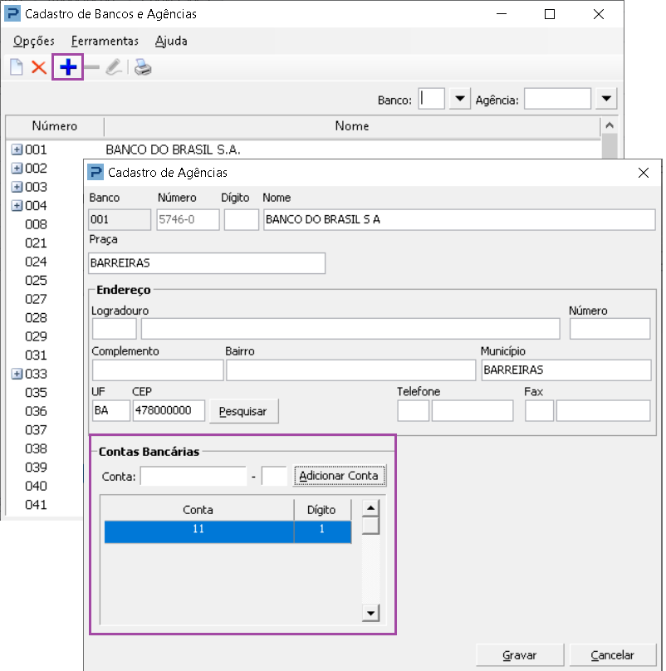Image resolution: width=666 pixels, height=671 pixels.
Task: Select account row 11 in Contas table
Action: pos(228,531)
